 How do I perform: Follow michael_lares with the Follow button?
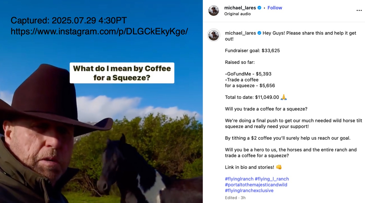[x=275, y=8]
